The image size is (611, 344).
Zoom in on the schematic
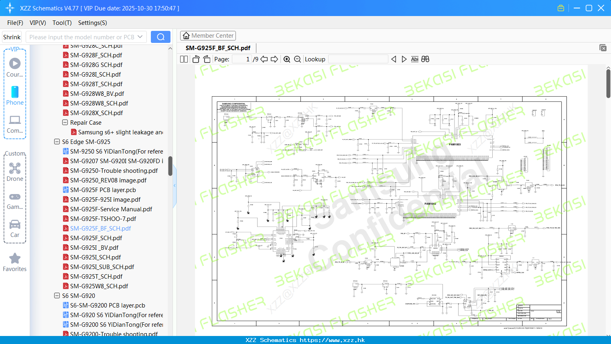tap(287, 59)
